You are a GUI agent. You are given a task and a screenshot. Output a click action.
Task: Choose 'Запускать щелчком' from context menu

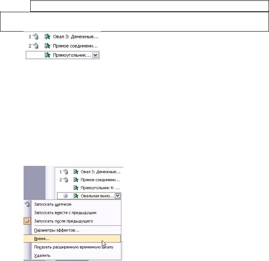pyautogui.click(x=72, y=204)
